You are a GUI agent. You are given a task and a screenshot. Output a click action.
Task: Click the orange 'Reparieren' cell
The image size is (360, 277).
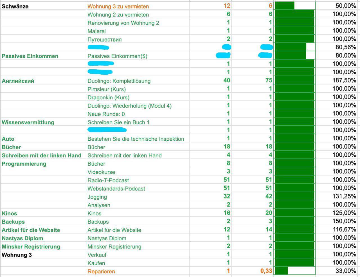[x=138, y=271]
